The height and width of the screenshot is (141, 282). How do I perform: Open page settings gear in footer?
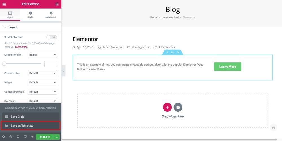pyautogui.click(x=3, y=137)
